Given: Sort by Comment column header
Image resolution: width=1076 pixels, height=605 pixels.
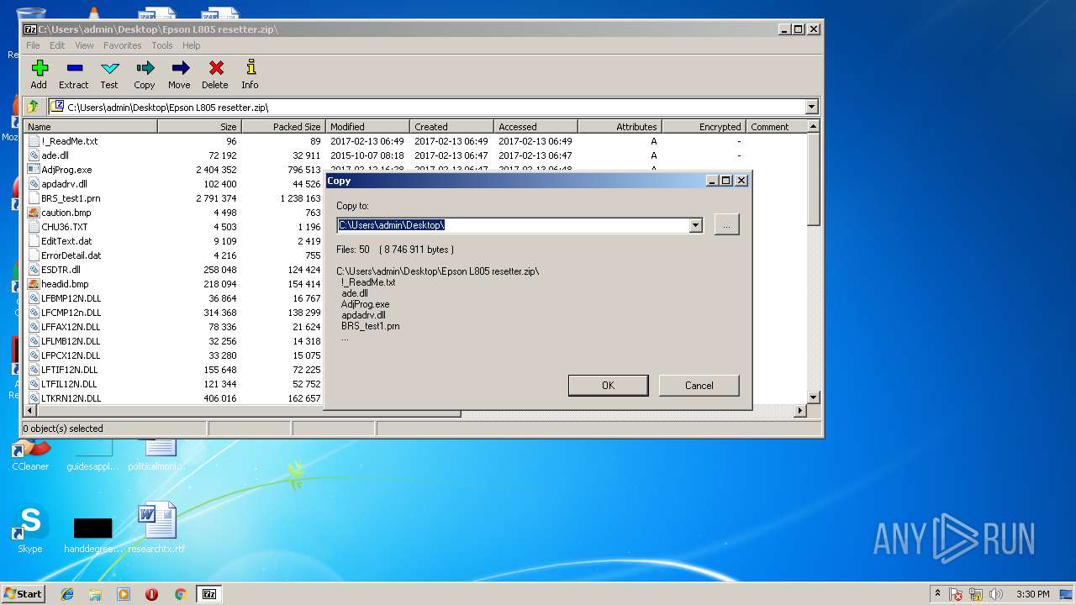Looking at the screenshot, I should click(776, 127).
